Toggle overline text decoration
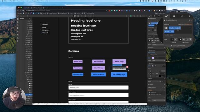 tap(190, 40)
